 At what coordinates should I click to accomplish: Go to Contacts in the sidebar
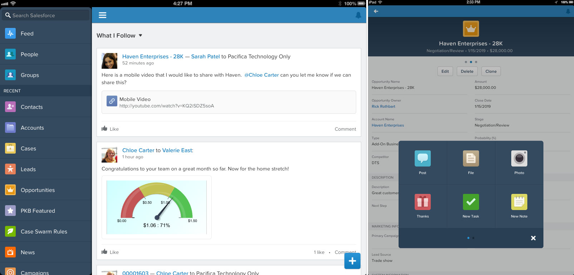[46, 107]
